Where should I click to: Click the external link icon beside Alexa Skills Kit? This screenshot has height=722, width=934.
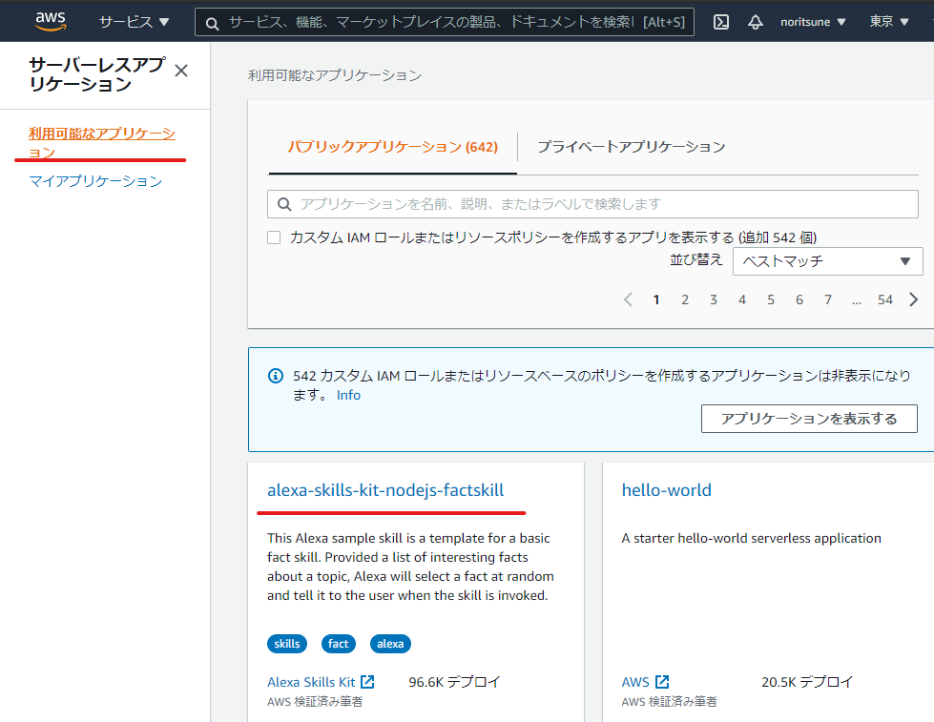click(367, 682)
